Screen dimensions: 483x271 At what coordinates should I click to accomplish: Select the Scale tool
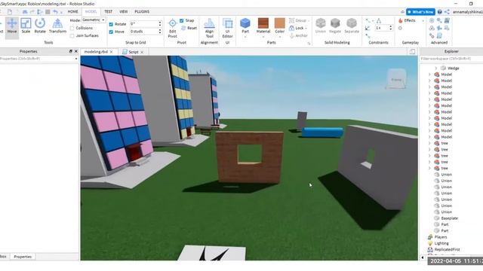point(26,26)
